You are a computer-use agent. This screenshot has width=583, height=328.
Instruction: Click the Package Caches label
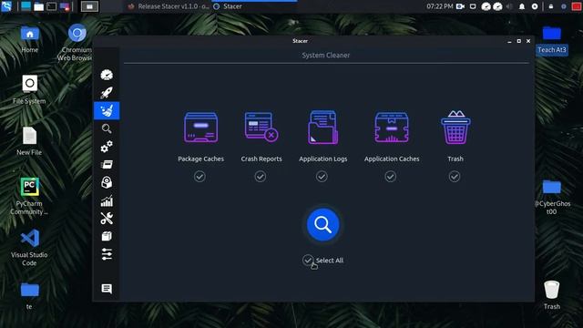[200, 159]
